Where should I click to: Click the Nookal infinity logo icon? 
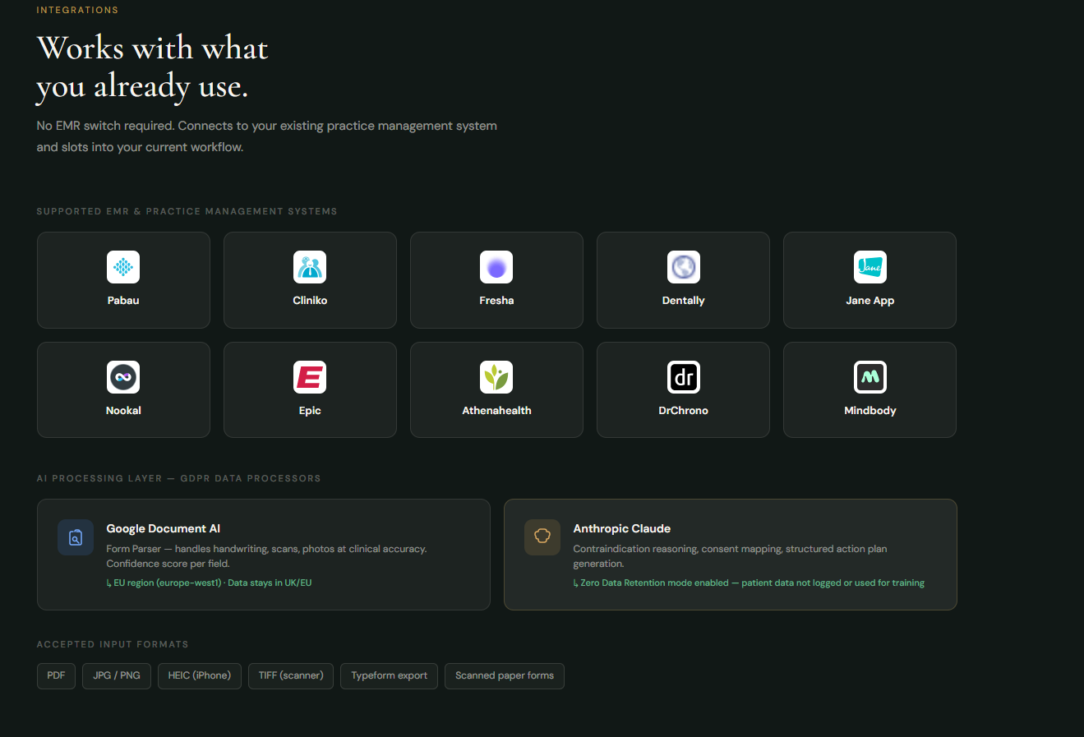pyautogui.click(x=123, y=377)
